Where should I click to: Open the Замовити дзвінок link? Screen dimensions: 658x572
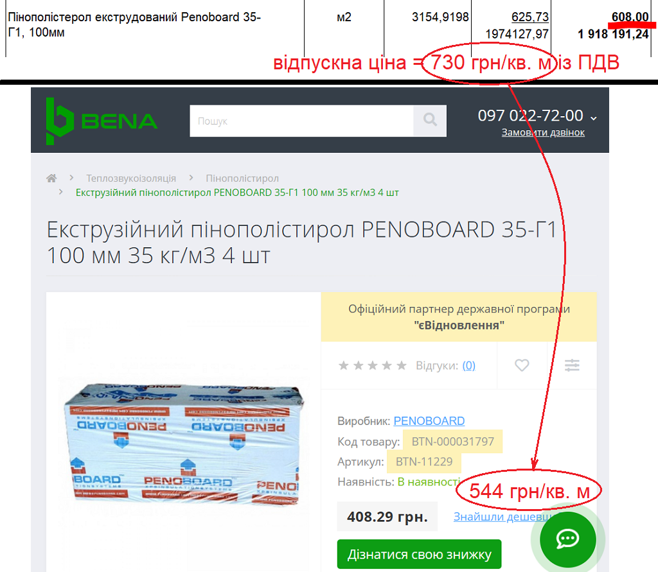tap(543, 132)
